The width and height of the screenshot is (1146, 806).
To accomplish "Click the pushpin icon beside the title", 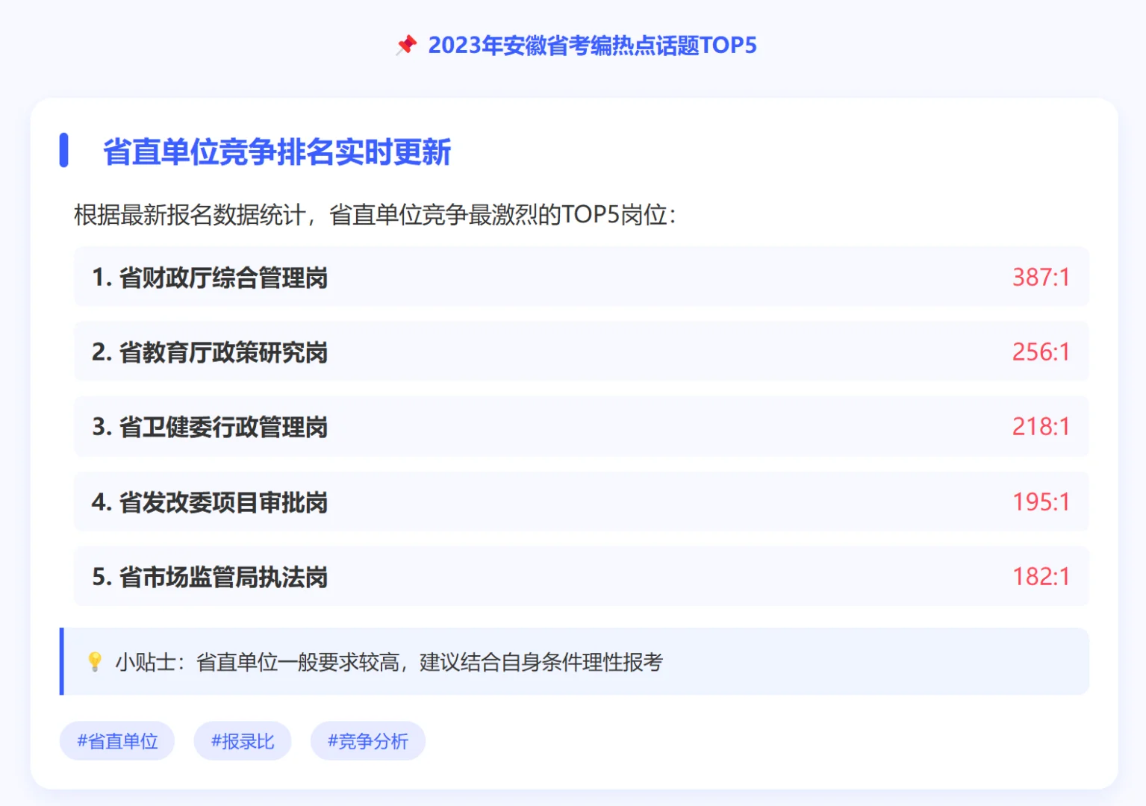I will 406,45.
